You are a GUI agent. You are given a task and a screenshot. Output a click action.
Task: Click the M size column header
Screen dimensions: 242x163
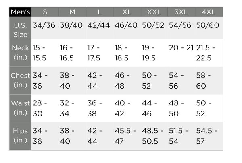[72, 12]
